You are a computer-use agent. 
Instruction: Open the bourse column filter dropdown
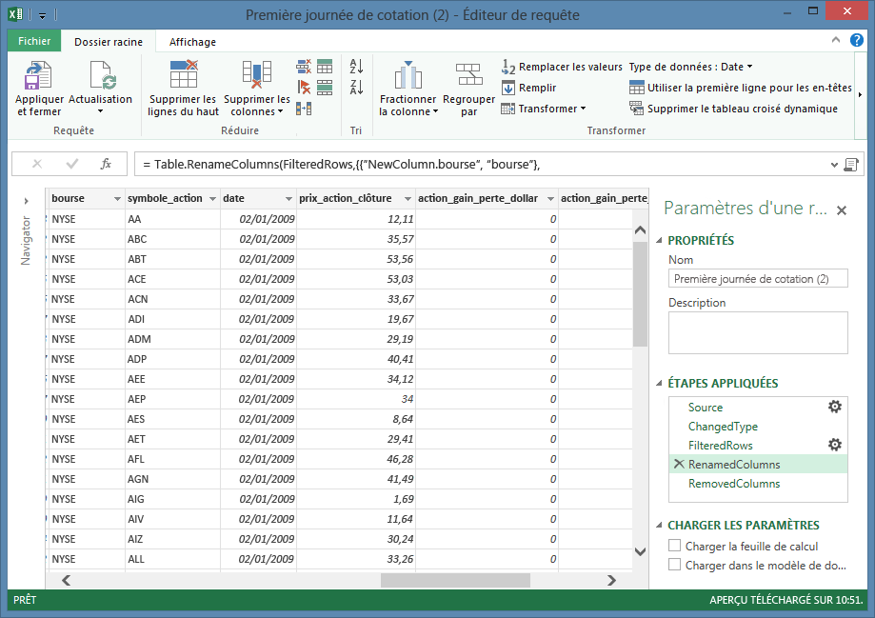pyautogui.click(x=117, y=199)
